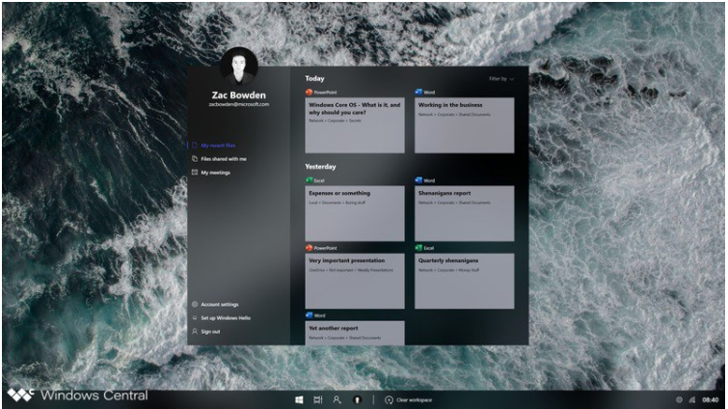Click Excel icon above Quarterly shenanigans
This screenshot has width=728, height=409.
click(418, 248)
